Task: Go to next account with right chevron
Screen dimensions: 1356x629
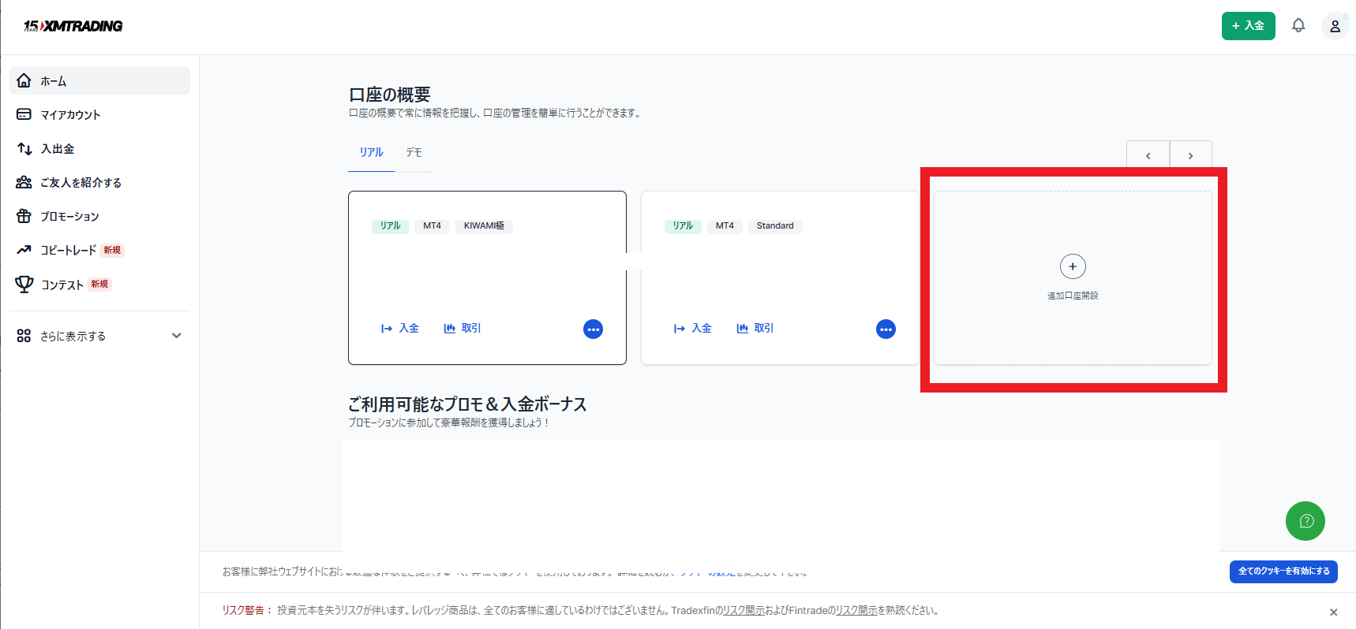Action: pyautogui.click(x=1190, y=155)
